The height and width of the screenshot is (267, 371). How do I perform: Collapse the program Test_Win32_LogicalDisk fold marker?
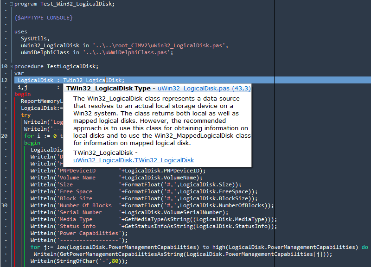click(x=11, y=4)
